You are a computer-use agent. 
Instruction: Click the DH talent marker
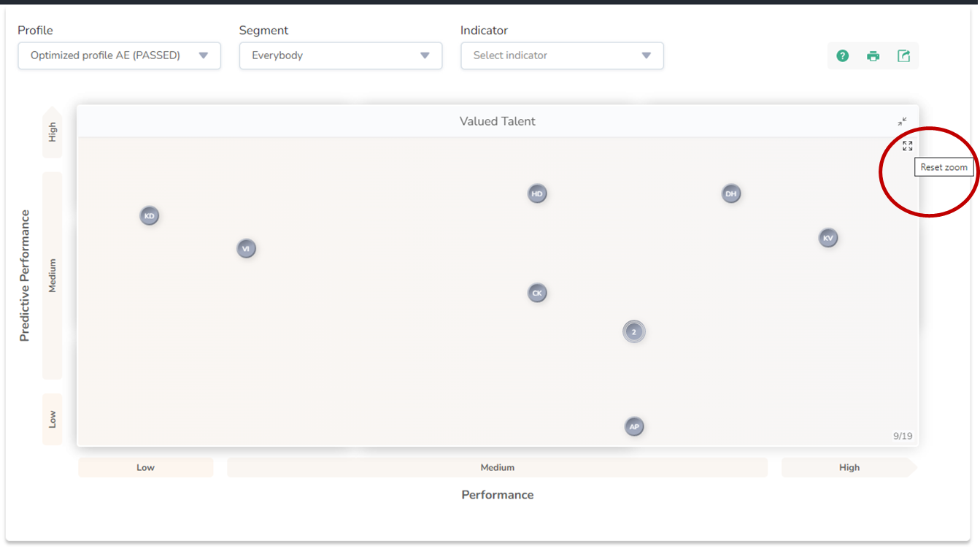coord(730,194)
